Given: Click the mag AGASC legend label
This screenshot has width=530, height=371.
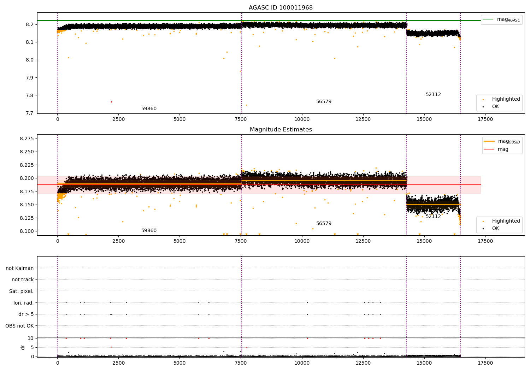Looking at the screenshot, I should click(x=508, y=19).
